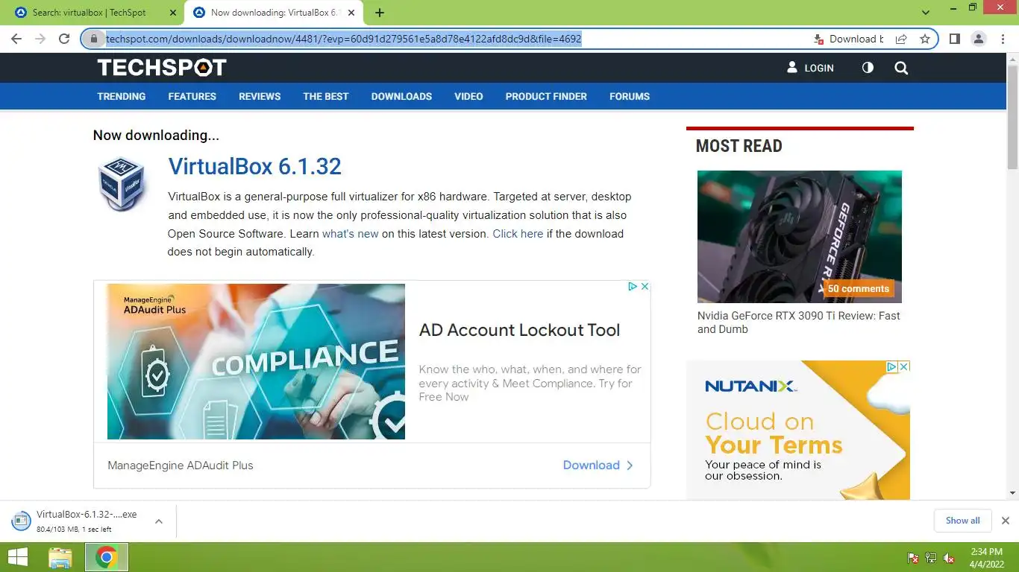Viewport: 1019px width, 572px height.
Task: Open the PRODUCT FINDER nav item
Action: pos(546,96)
